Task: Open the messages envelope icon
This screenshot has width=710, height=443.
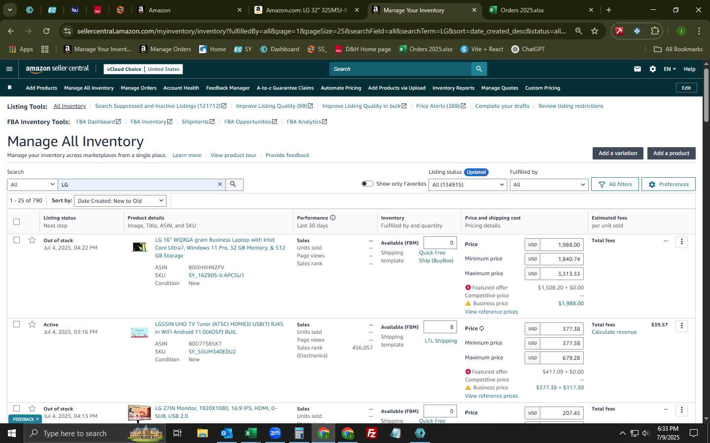Action: 638,69
